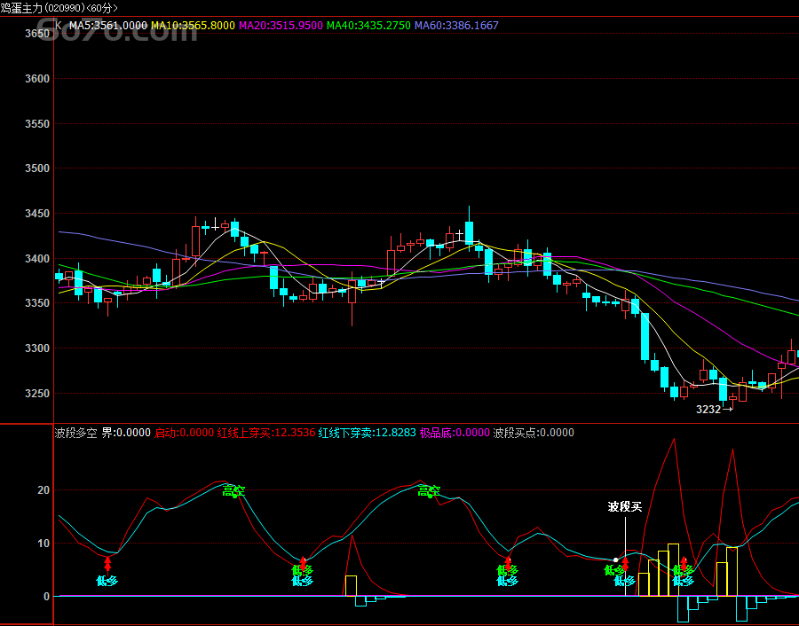Click the 3250 price axis label
The height and width of the screenshot is (626, 799).
(x=37, y=394)
